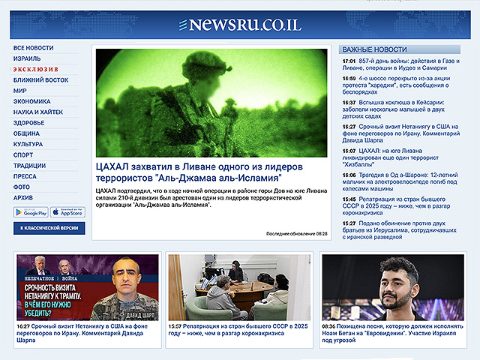The width and height of the screenshot is (480, 360).
Task: Open the «Ближний Восток» section
Action: (x=40, y=79)
